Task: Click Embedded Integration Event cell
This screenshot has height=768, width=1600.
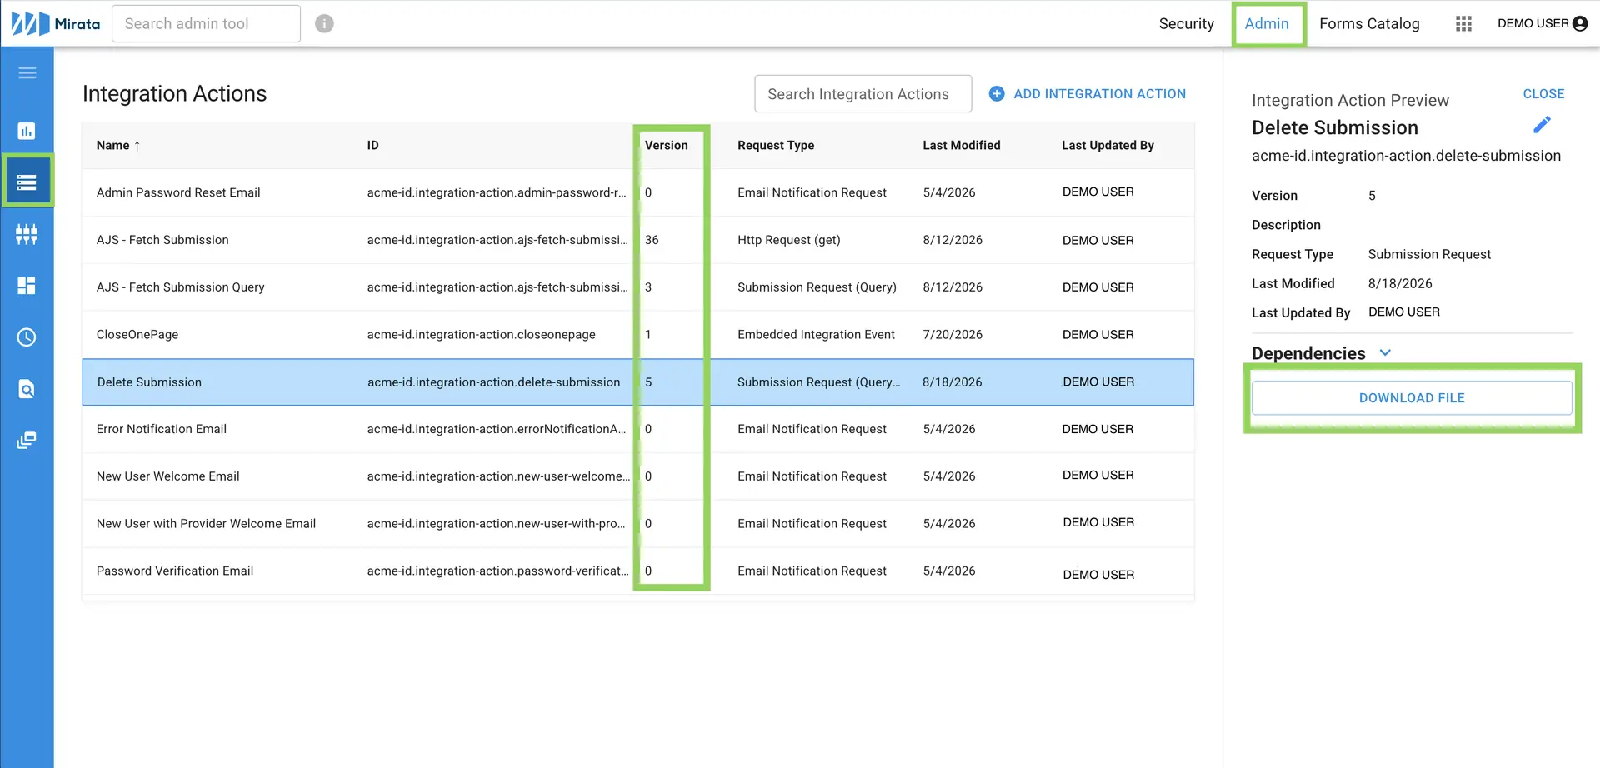Action: 816,334
